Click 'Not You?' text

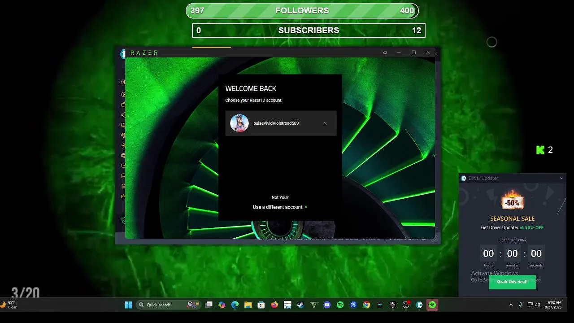coord(280,197)
